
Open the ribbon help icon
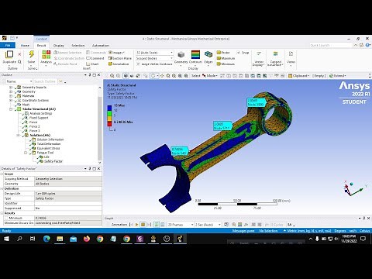tap(368, 45)
